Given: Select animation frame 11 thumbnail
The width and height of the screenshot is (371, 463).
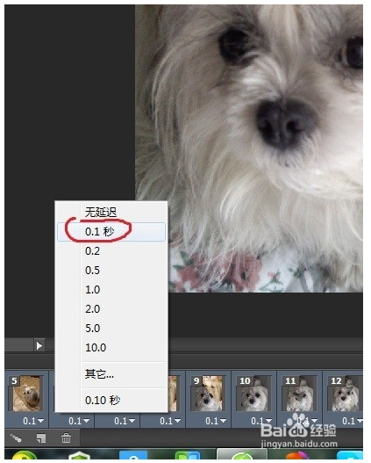Looking at the screenshot, I should pos(299,394).
